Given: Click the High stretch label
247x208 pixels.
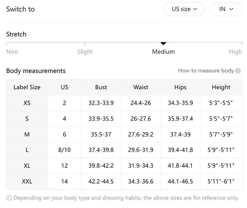Looking at the screenshot, I should tap(235, 52).
